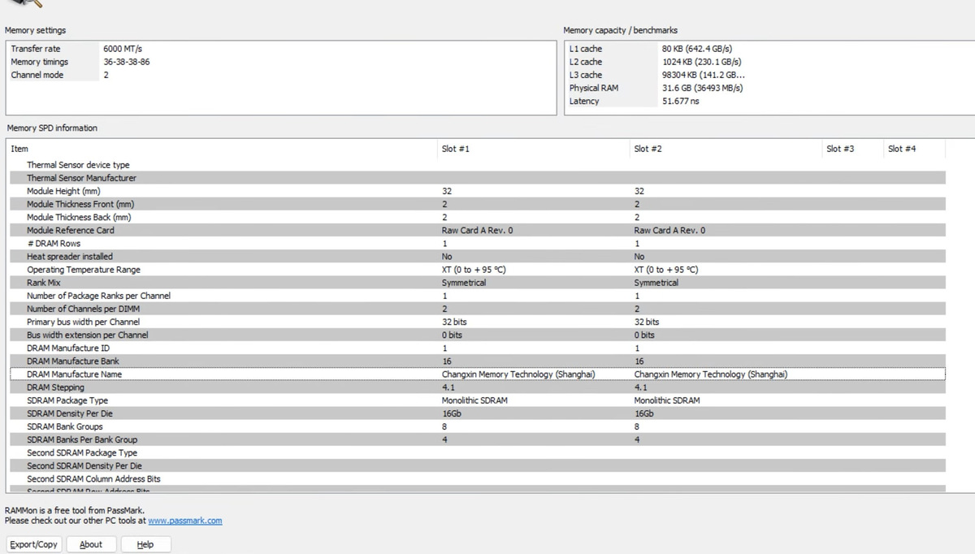Click the DRAM Manufacture Name row label
Image resolution: width=975 pixels, height=554 pixels.
point(74,374)
